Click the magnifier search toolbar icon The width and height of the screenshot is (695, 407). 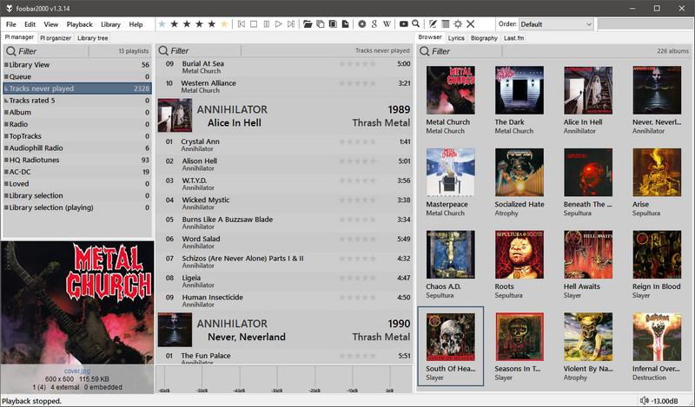pos(416,24)
